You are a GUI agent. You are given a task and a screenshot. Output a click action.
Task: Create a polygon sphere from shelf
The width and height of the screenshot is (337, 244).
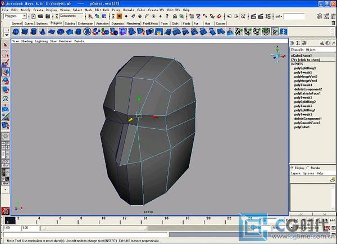pos(16,32)
